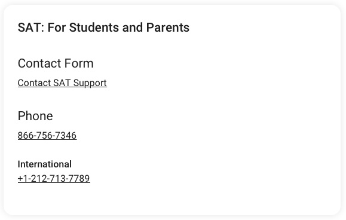This screenshot has height=220, width=346.
Task: Click the Contact Form subheading
Action: (56, 63)
